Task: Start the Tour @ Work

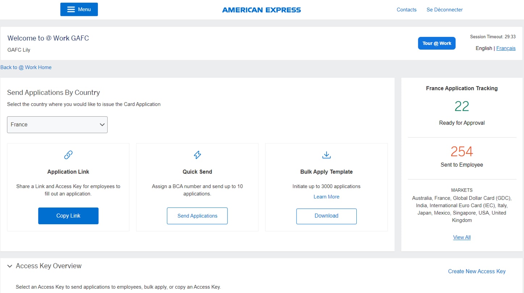Action: pos(437,43)
